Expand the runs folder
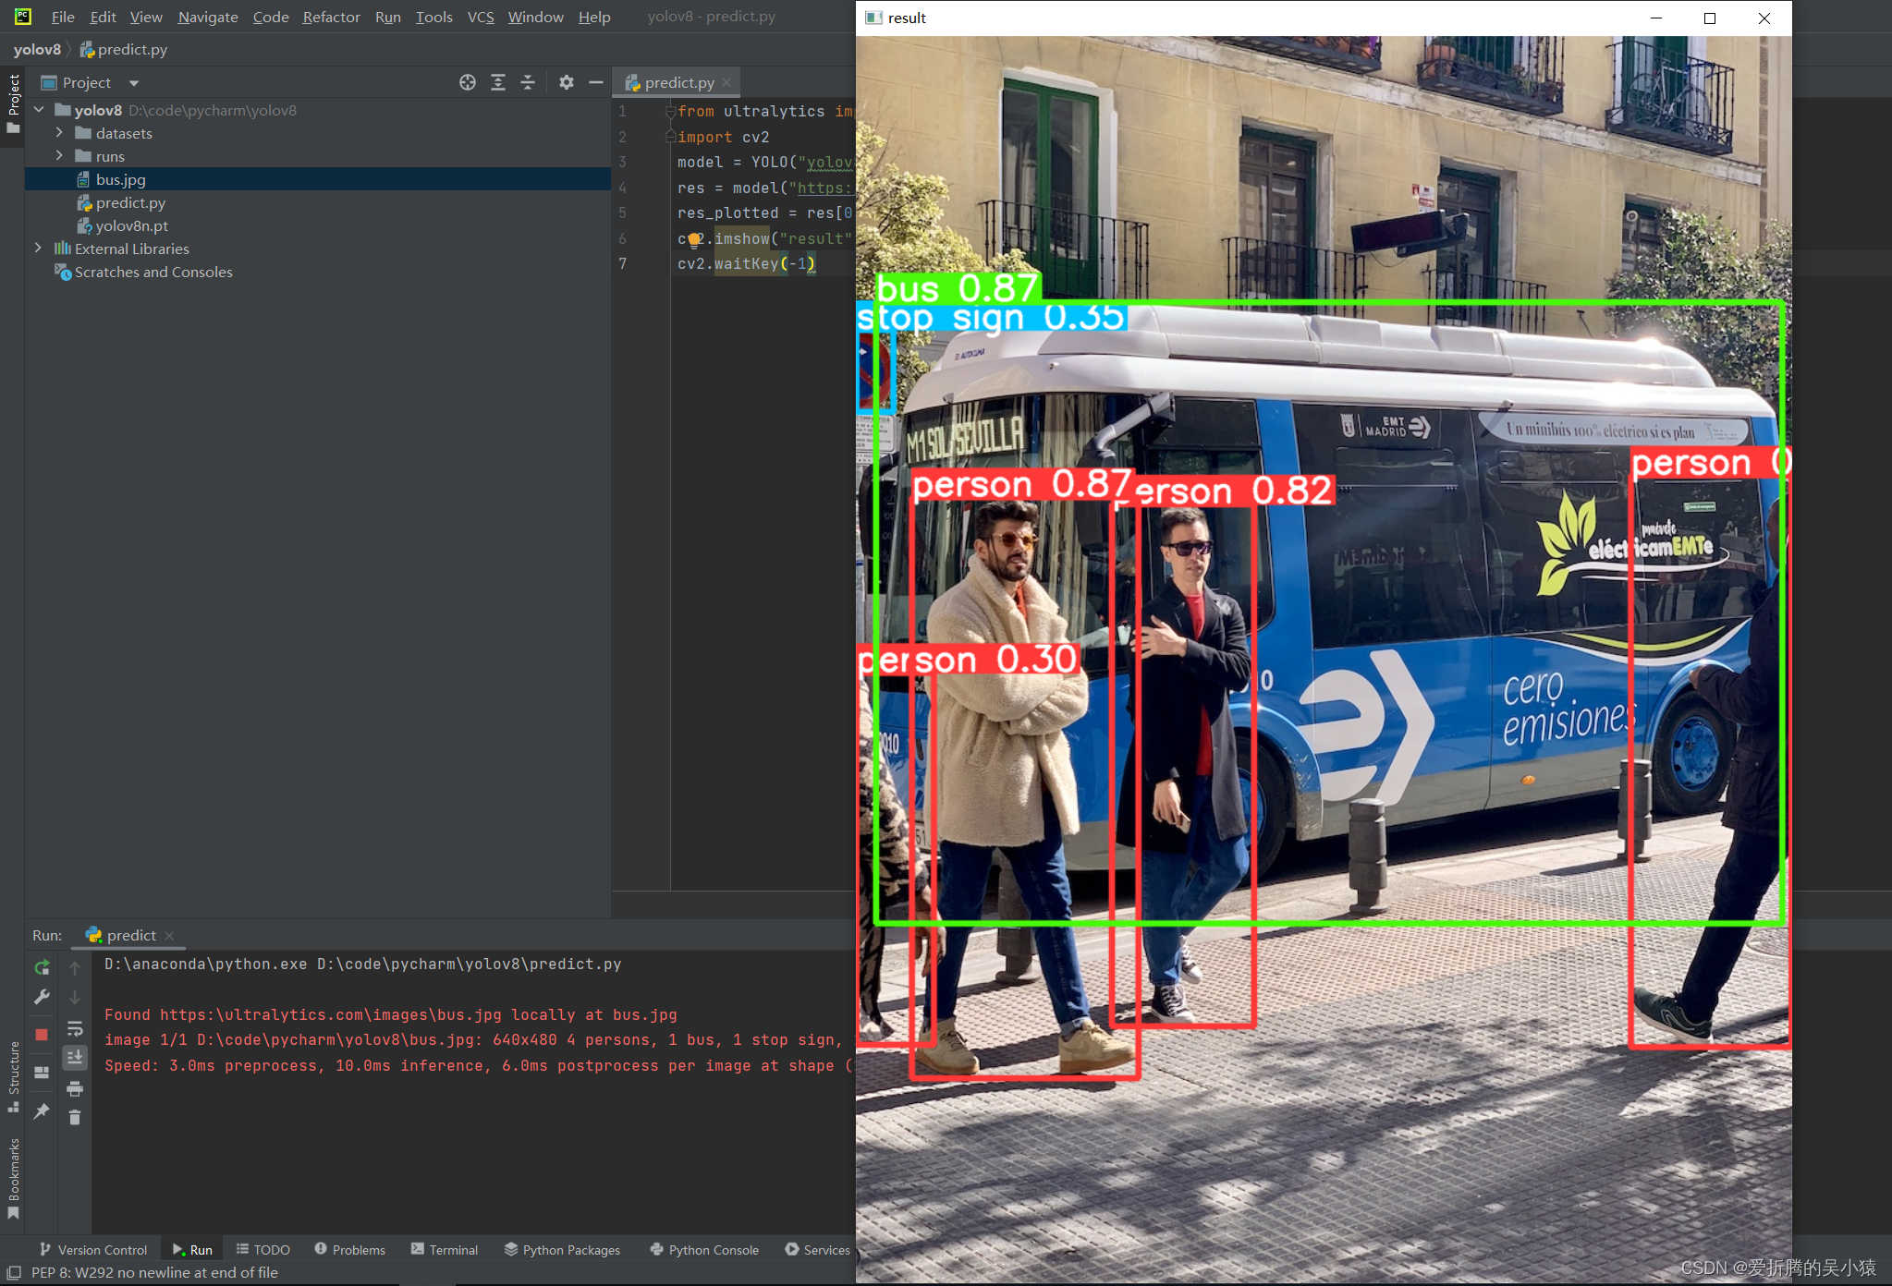The height and width of the screenshot is (1286, 1892). [x=59, y=156]
